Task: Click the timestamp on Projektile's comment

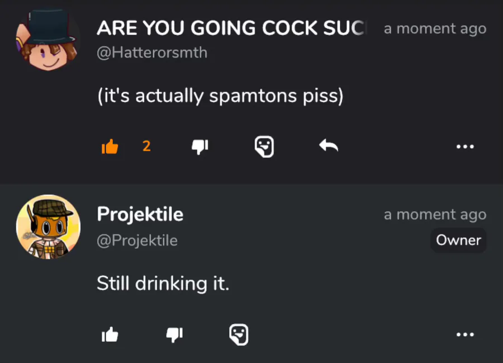Action: [x=435, y=215]
